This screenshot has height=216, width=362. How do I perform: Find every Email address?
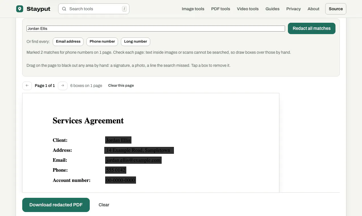68,41
